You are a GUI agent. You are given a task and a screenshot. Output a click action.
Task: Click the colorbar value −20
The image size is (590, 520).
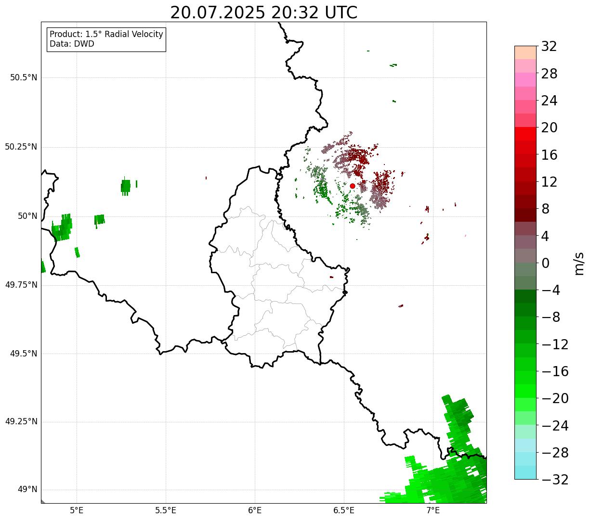pos(555,398)
